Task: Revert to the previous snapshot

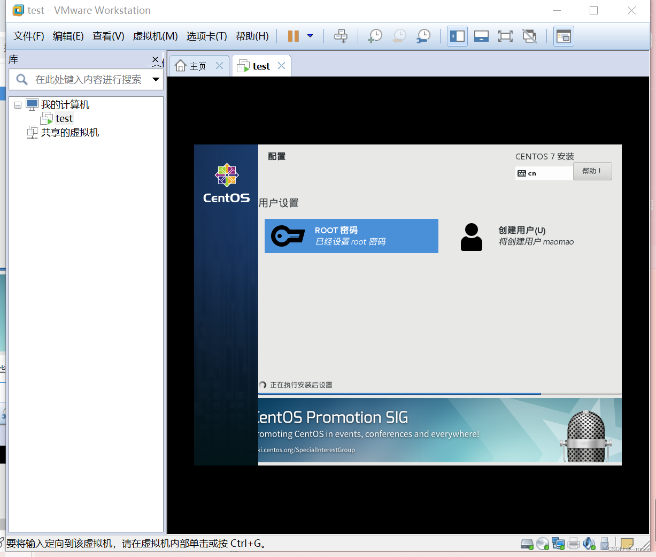Action: 399,36
